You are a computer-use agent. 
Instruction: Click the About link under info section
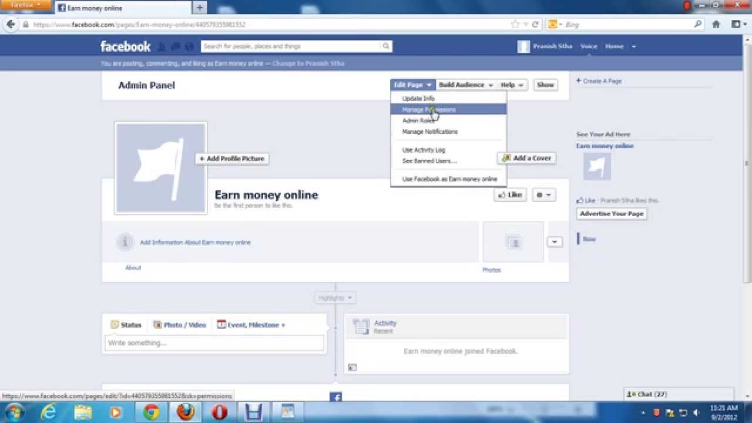coord(133,268)
